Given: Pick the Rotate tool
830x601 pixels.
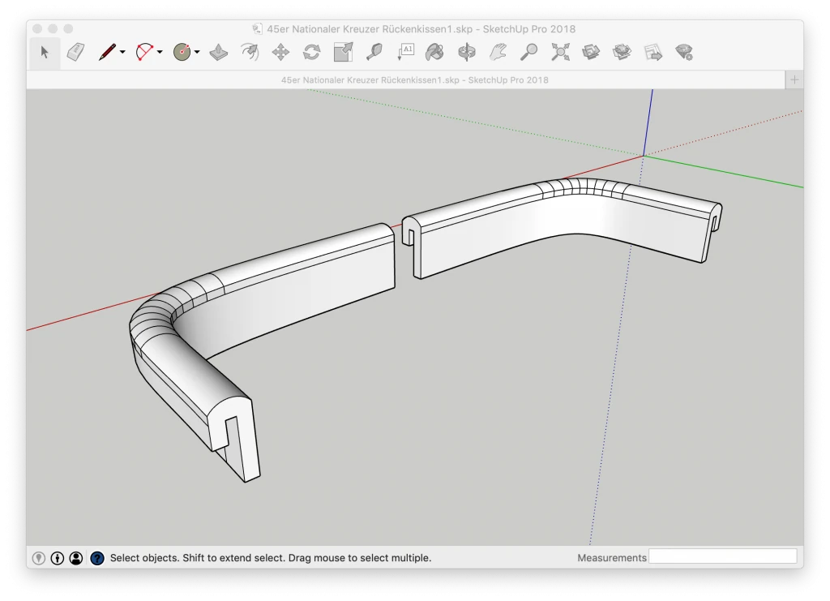Looking at the screenshot, I should click(311, 53).
